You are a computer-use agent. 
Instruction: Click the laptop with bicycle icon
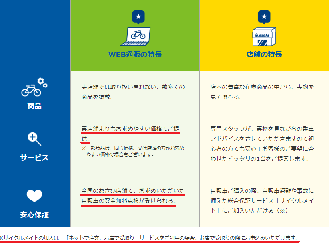pos(135,37)
